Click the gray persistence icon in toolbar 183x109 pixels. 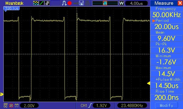(x=47, y=3)
